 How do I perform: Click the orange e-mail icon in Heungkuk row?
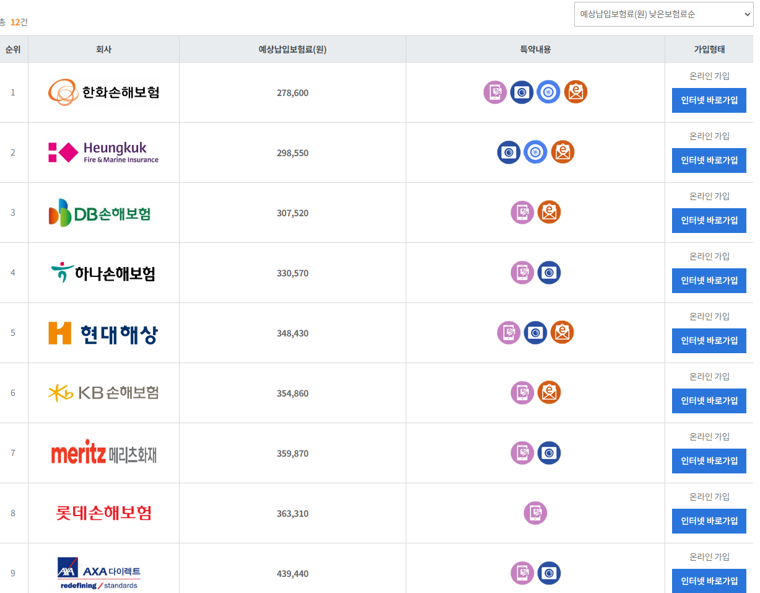pos(562,152)
